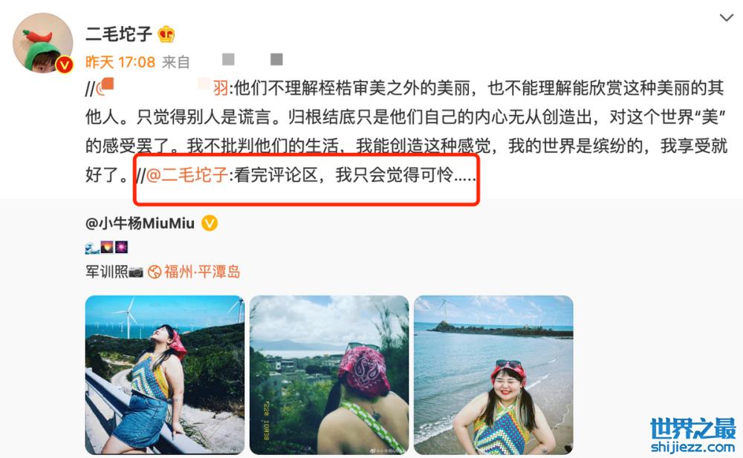The image size is (743, 458).
Task: Open third photo on the beach
Action: pos(494,375)
